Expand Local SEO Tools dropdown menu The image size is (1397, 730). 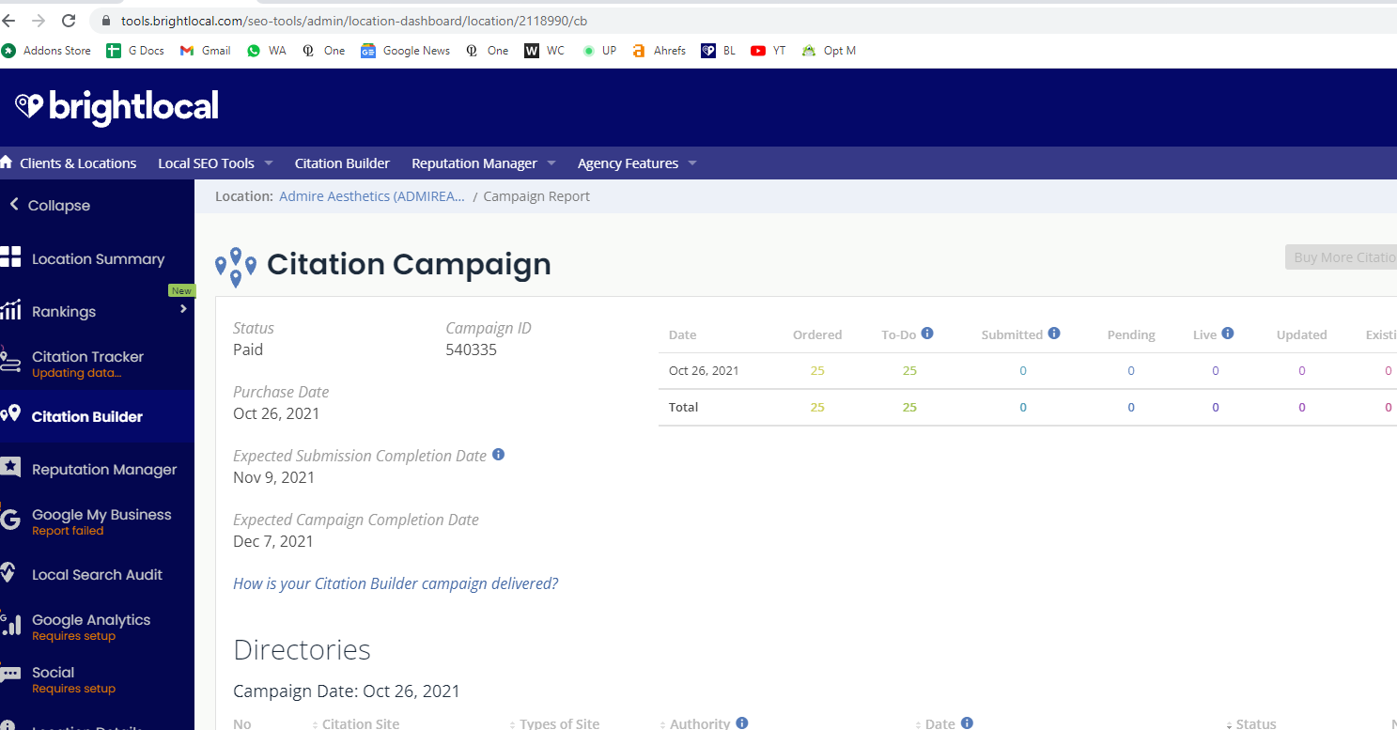pyautogui.click(x=215, y=163)
